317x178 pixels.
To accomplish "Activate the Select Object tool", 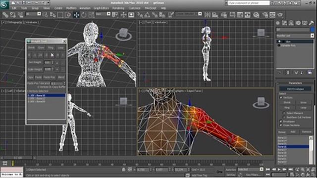I will pos(45,14).
